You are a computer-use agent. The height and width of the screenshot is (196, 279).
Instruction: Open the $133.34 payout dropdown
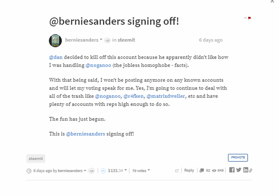point(126,170)
